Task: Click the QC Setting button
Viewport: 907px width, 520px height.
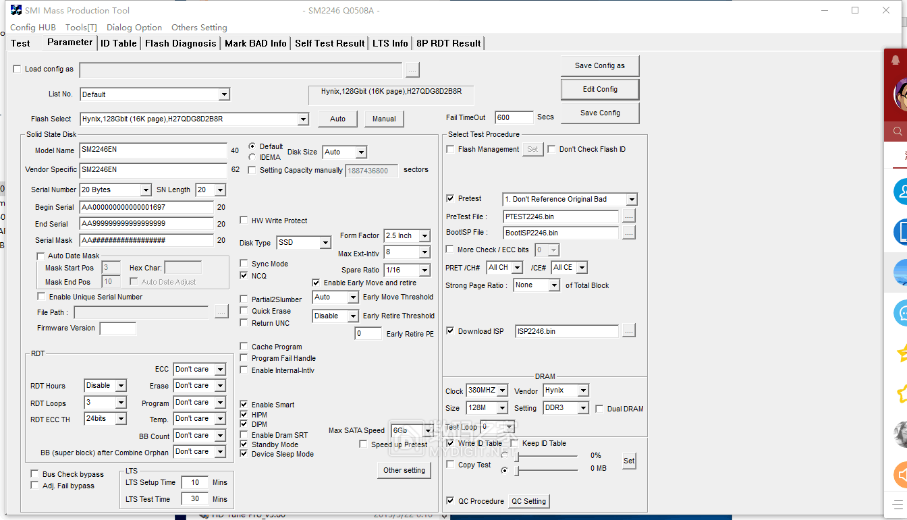Action: [528, 501]
